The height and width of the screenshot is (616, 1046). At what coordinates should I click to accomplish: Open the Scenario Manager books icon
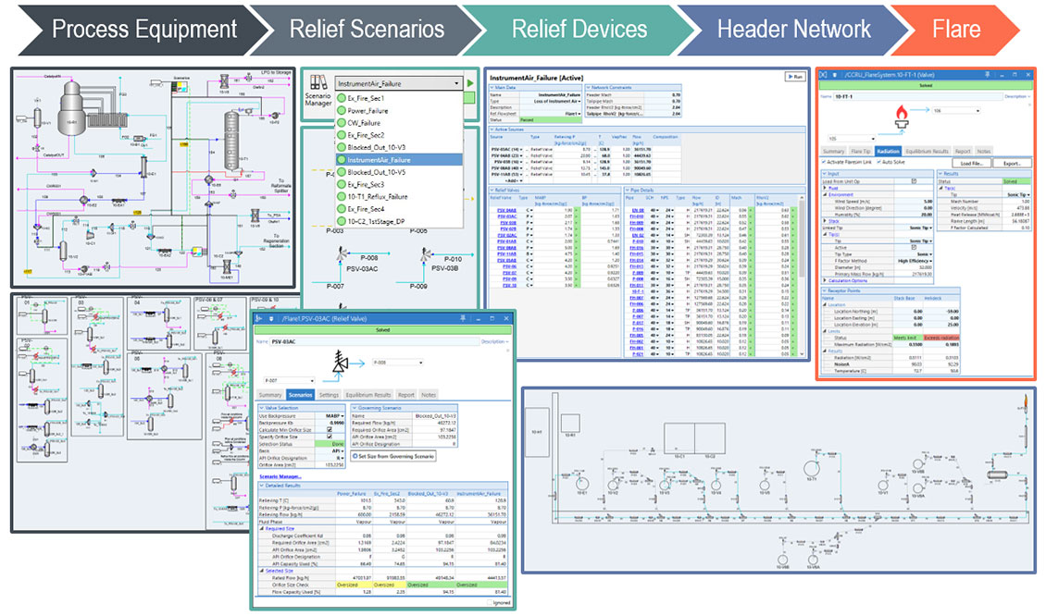pyautogui.click(x=318, y=82)
